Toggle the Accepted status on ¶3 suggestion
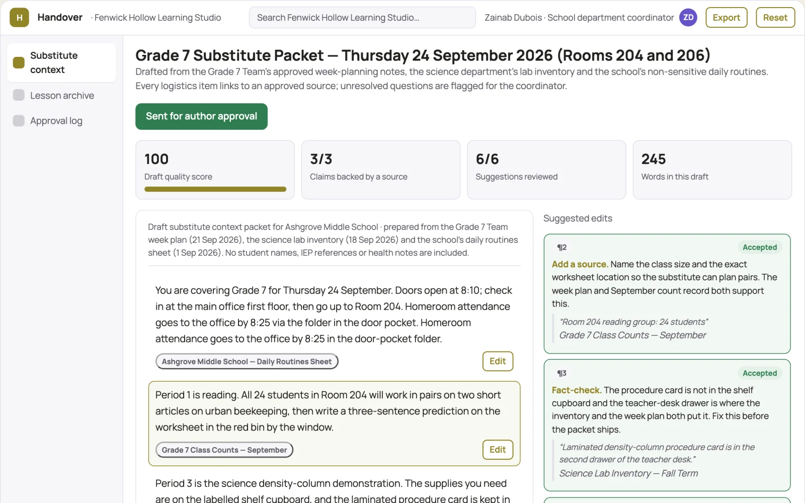Viewport: 805px width, 503px height. [760, 373]
